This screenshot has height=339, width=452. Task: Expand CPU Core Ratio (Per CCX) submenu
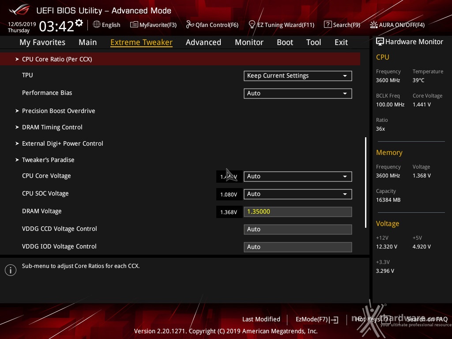pyautogui.click(x=180, y=59)
